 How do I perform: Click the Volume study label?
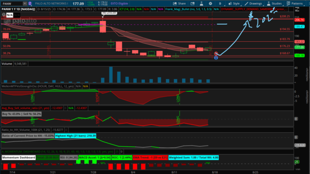pos(7,64)
